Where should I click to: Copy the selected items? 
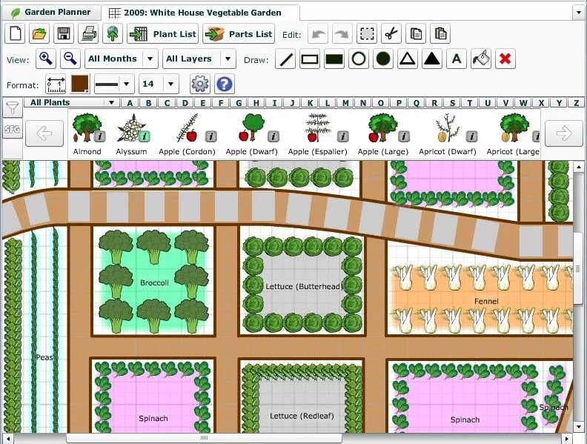[x=416, y=34]
